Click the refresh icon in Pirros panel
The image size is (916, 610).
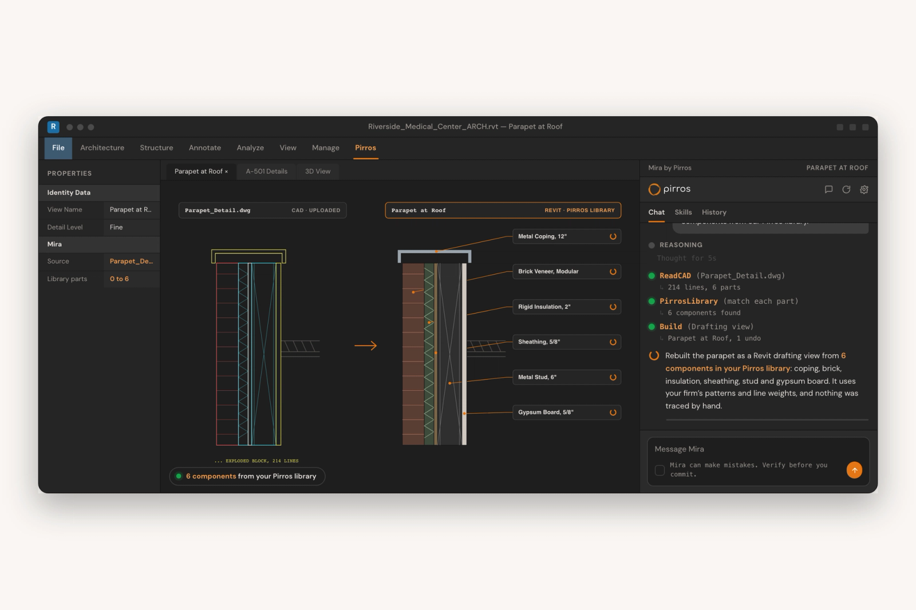pyautogui.click(x=846, y=189)
